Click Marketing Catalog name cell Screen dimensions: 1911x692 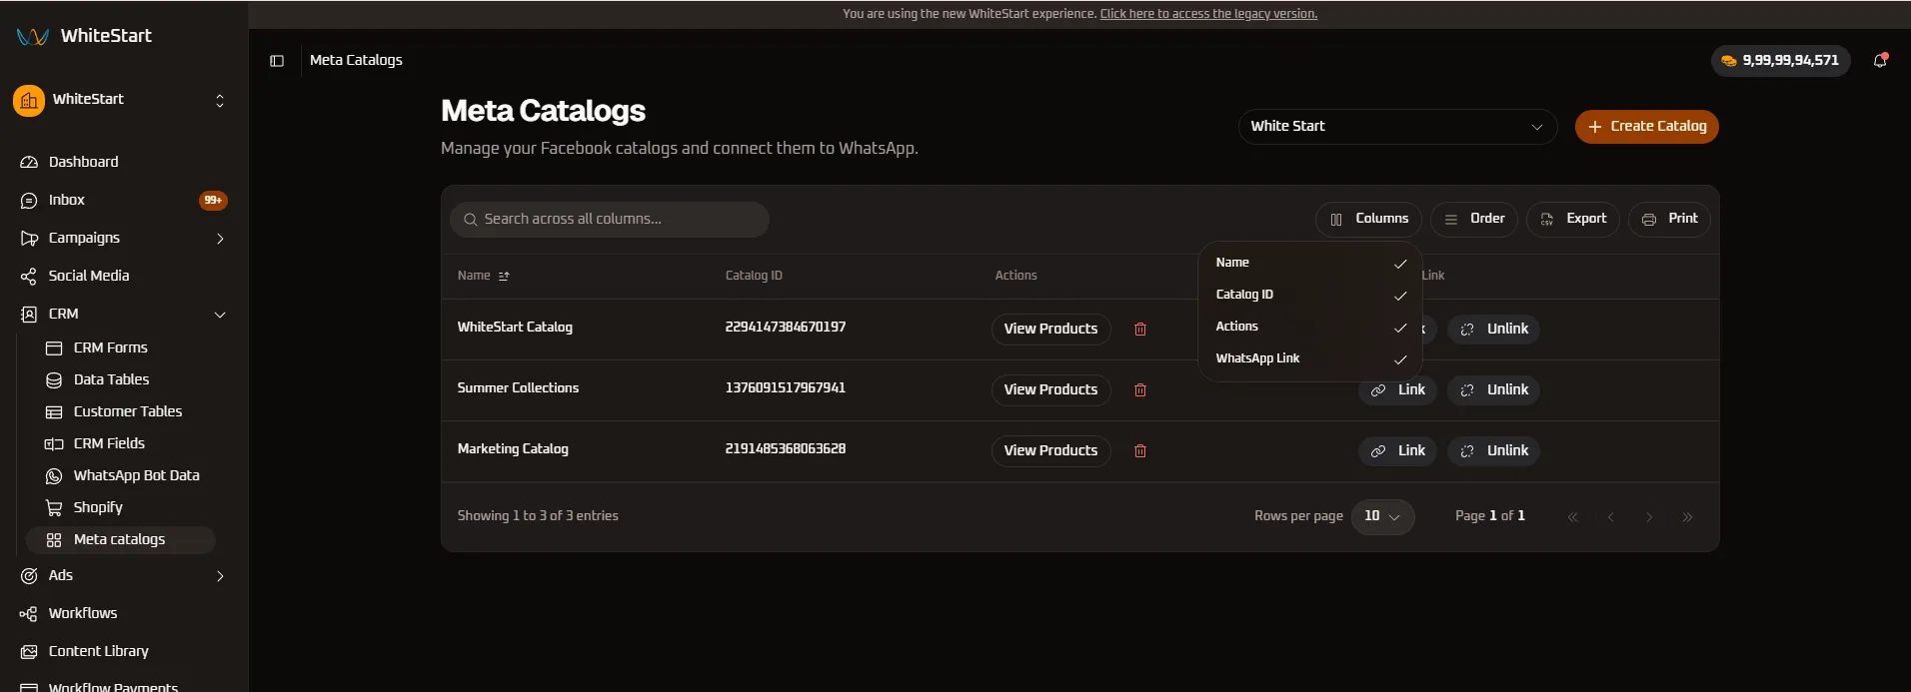[513, 449]
